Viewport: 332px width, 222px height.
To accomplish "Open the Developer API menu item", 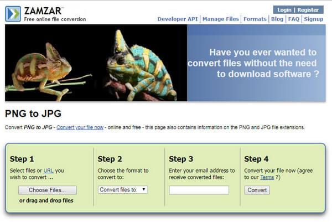I will coord(178,19).
